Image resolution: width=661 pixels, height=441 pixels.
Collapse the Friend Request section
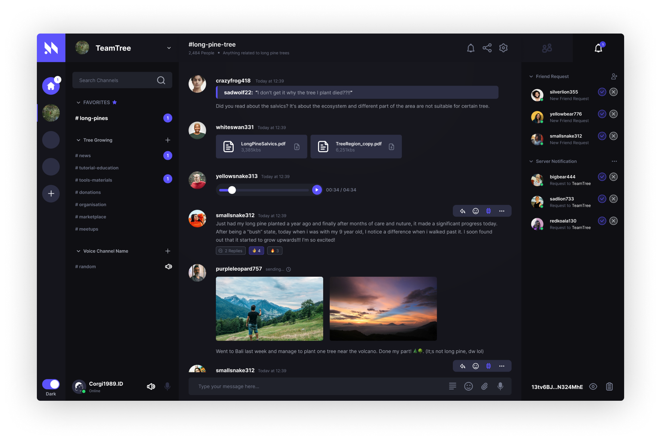[x=531, y=76]
